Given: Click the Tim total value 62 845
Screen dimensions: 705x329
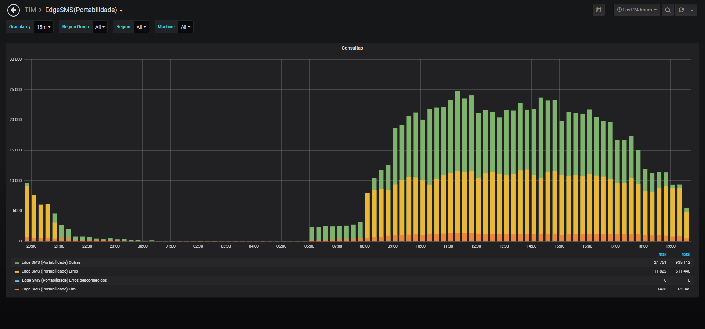Looking at the screenshot, I should point(684,289).
